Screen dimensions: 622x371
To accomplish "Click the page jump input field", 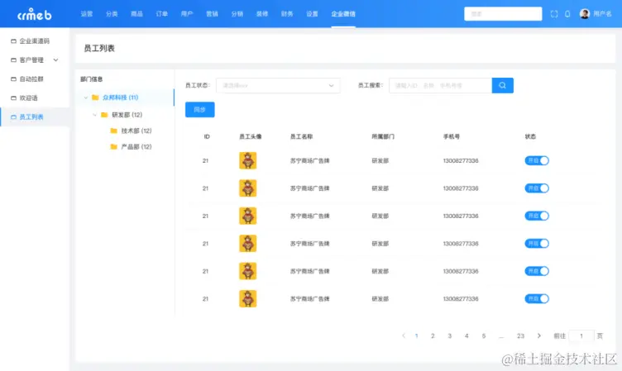I will pyautogui.click(x=581, y=335).
